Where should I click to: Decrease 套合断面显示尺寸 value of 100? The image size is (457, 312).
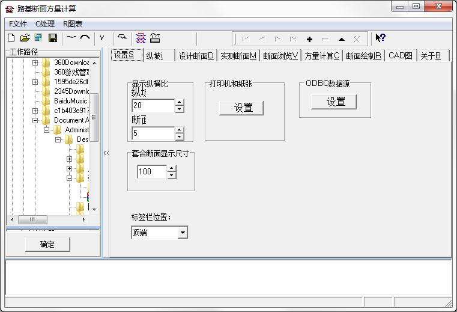[x=172, y=175]
